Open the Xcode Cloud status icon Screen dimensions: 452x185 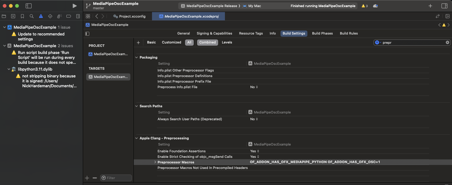(375, 6)
